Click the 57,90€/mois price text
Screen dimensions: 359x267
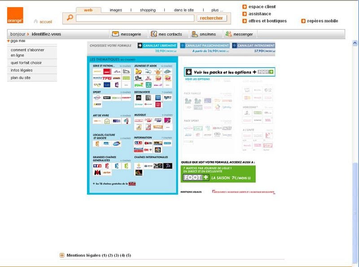point(264,51)
